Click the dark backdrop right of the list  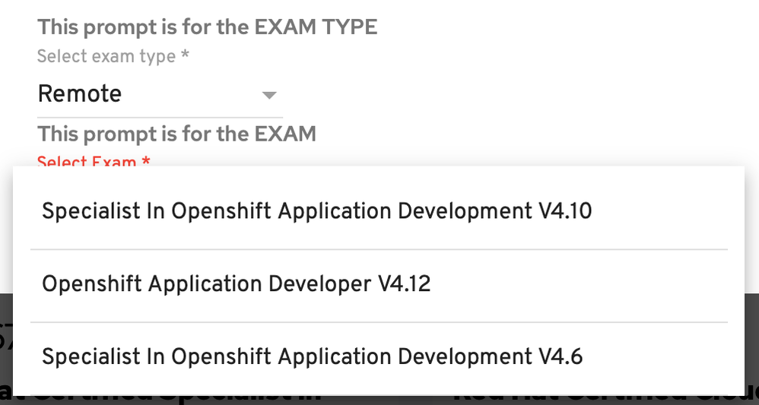click(x=751, y=342)
